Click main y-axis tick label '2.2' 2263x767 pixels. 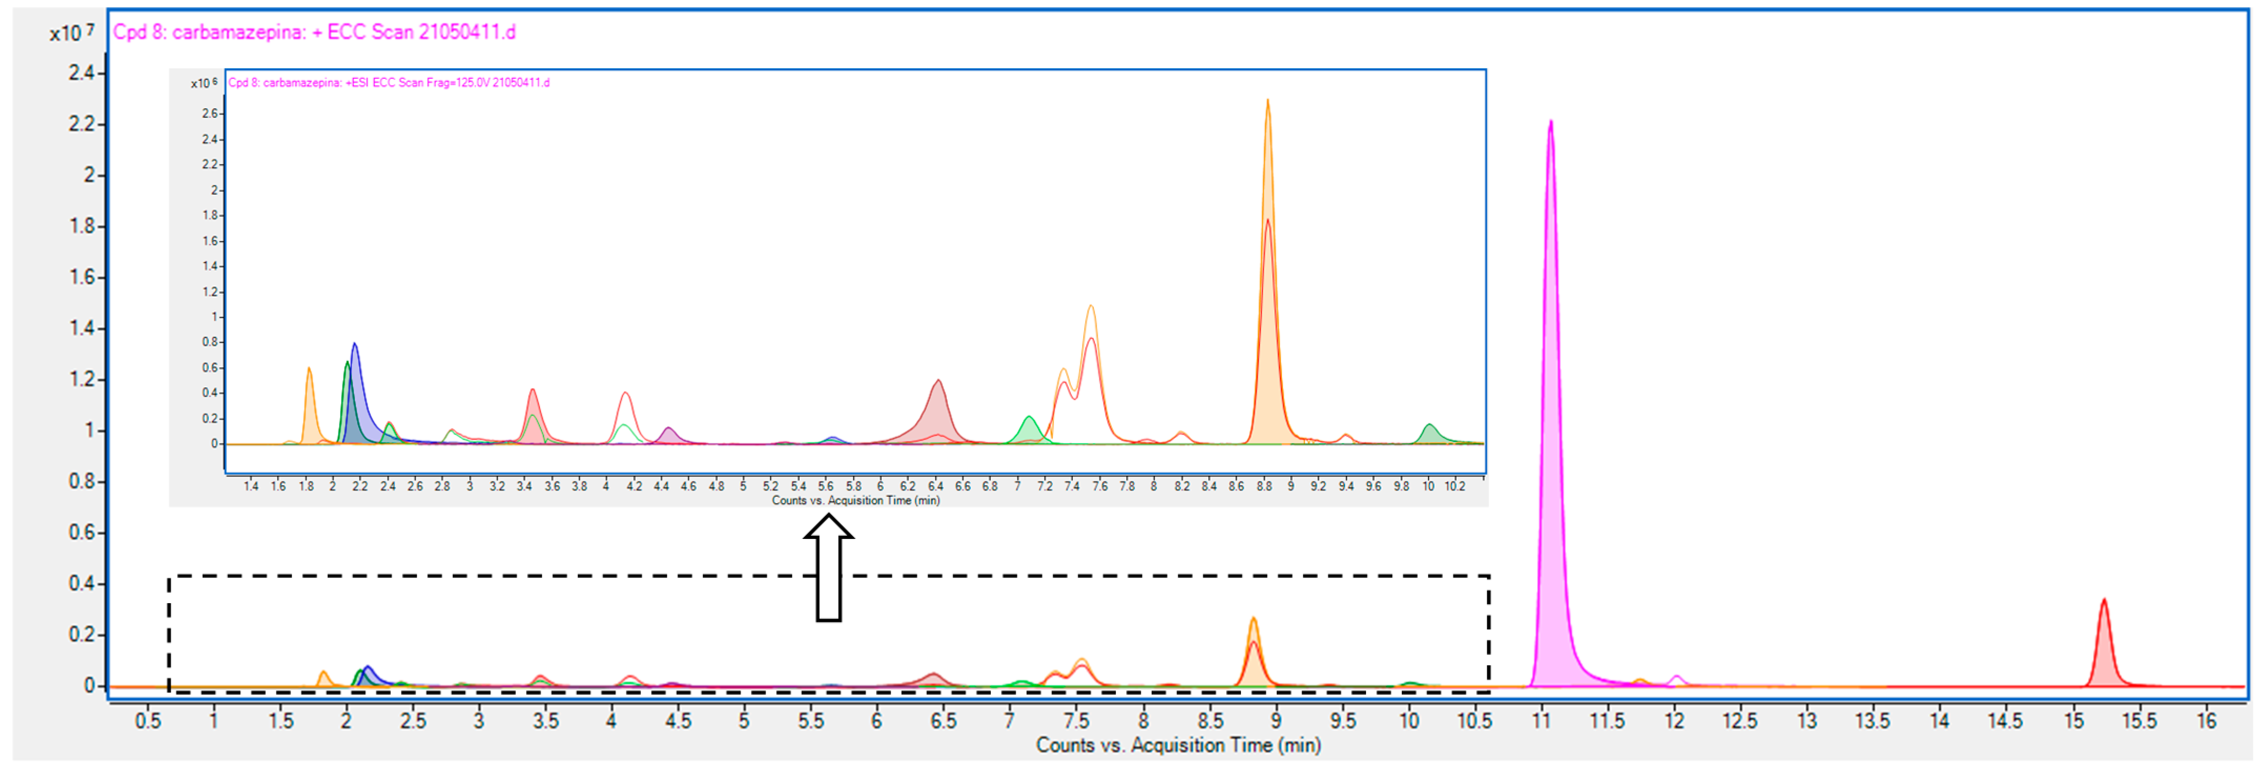tap(81, 124)
